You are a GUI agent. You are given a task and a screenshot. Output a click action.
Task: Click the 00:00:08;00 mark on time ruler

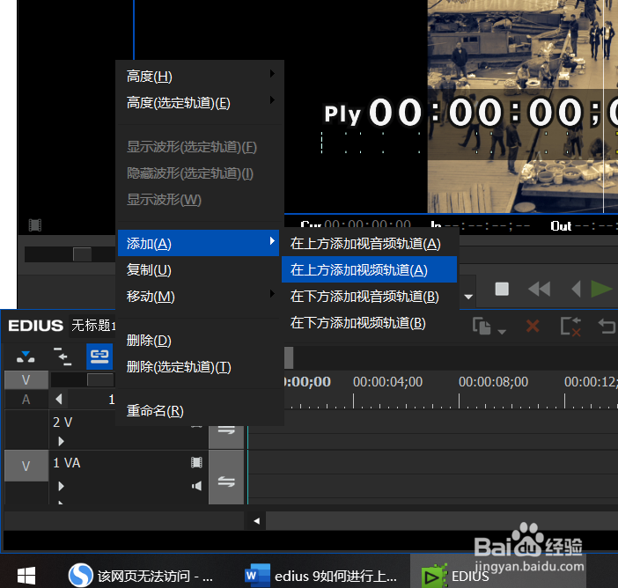pos(493,381)
